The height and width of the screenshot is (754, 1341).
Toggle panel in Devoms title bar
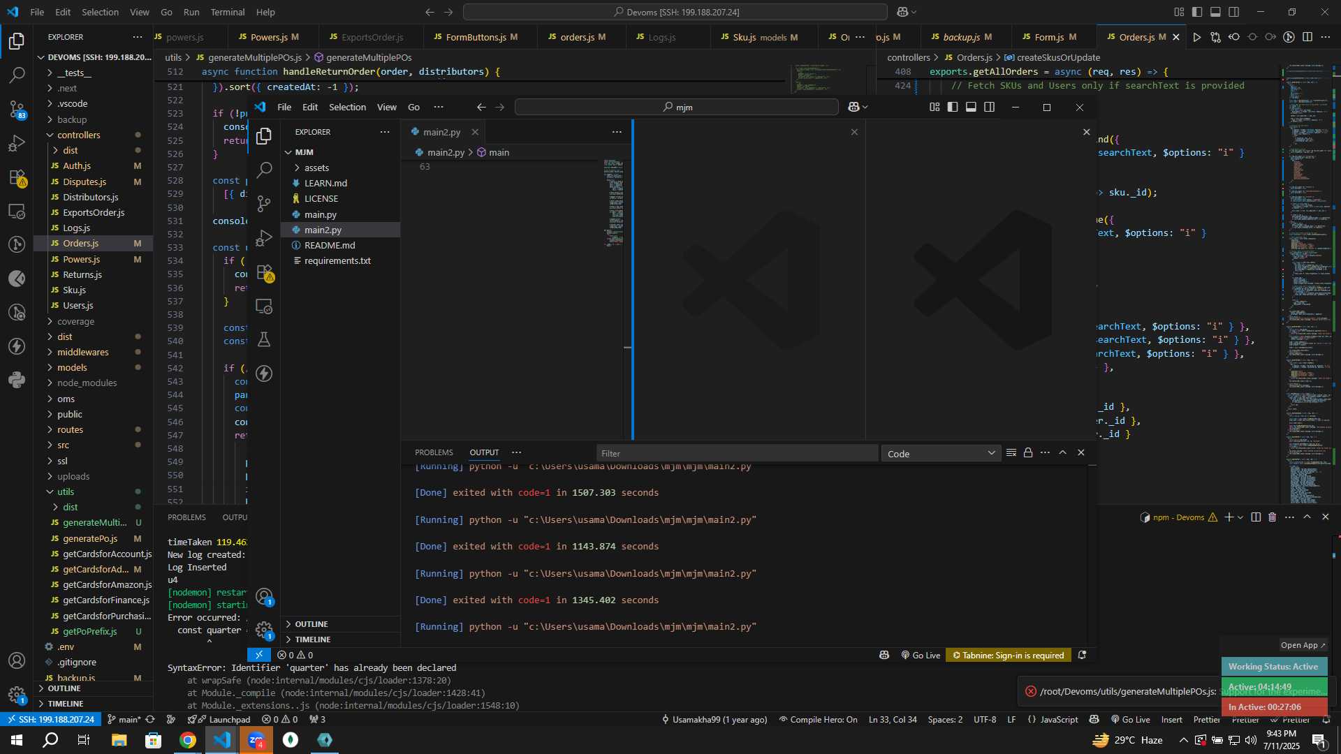[x=1215, y=12]
